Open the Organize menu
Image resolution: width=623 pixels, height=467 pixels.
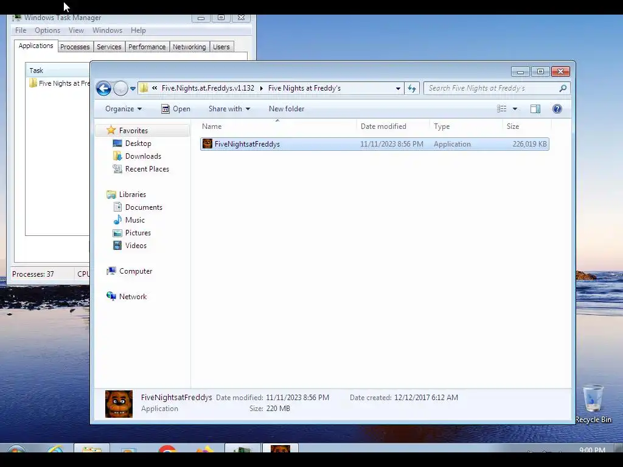123,109
